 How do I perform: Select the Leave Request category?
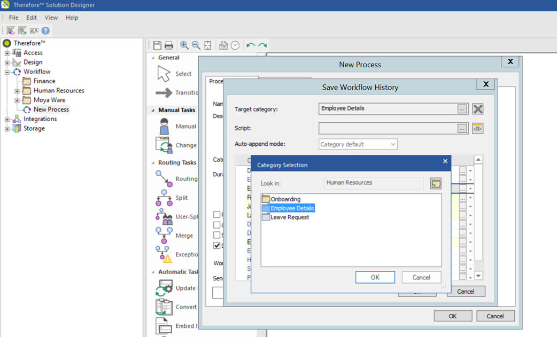tap(289, 217)
